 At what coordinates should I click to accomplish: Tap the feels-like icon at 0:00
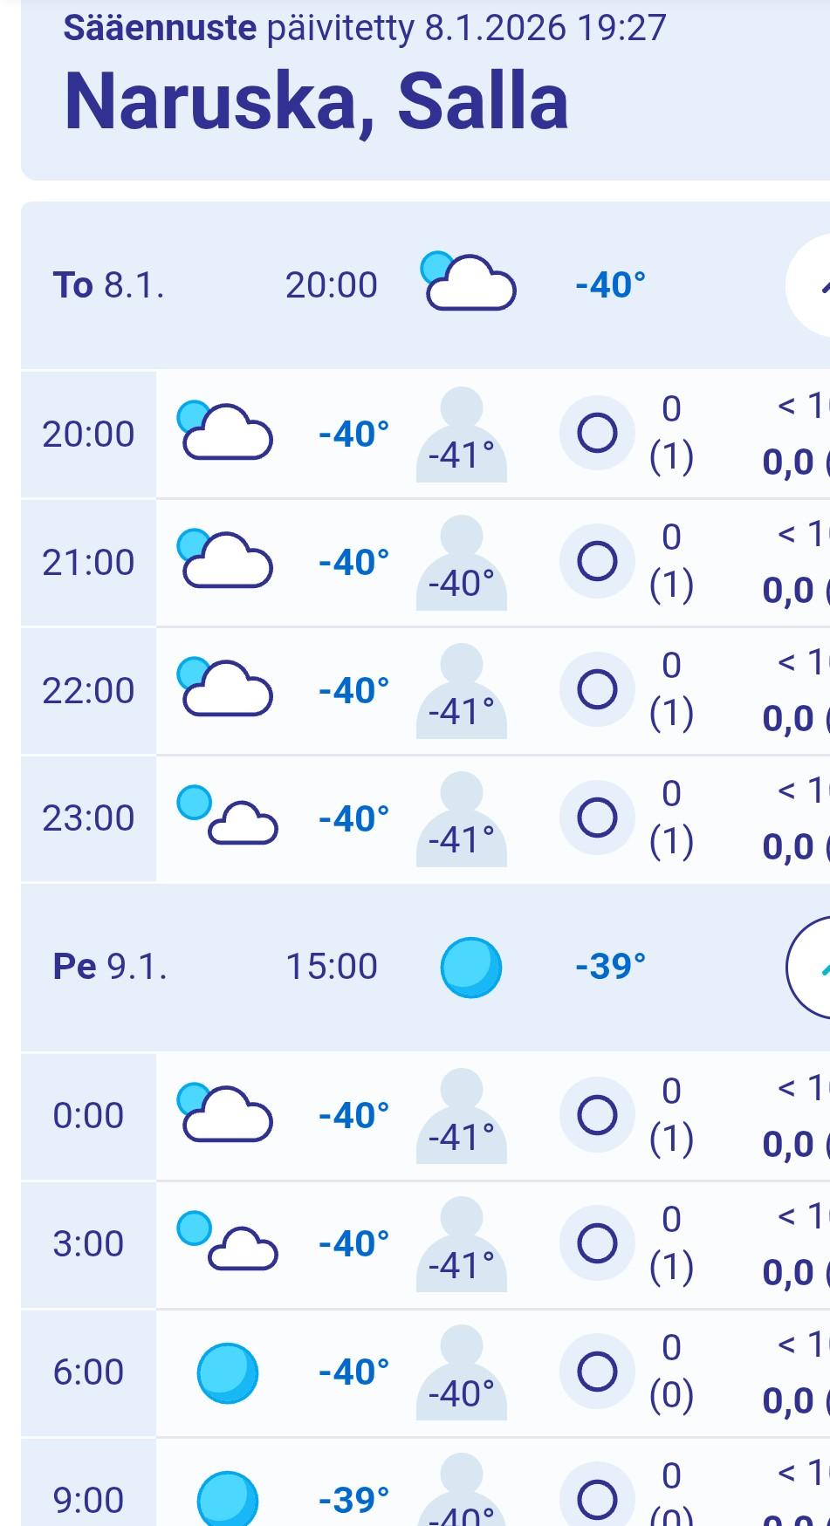[x=461, y=1115]
